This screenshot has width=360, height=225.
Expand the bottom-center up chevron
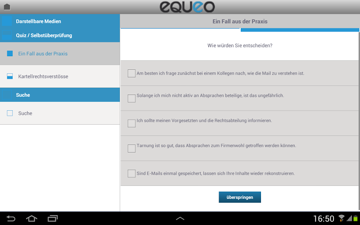tap(180, 218)
